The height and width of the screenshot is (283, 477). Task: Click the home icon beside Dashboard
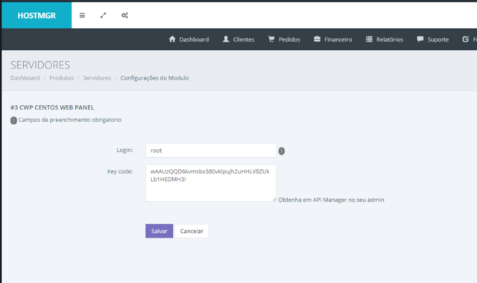coord(172,39)
